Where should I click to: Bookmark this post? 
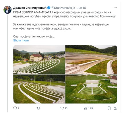click(109, 108)
